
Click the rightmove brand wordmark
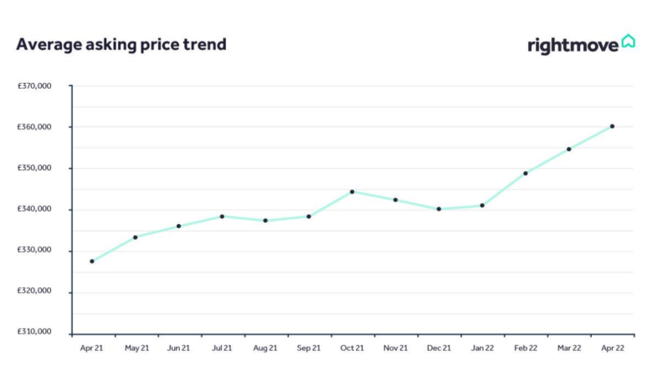point(573,46)
